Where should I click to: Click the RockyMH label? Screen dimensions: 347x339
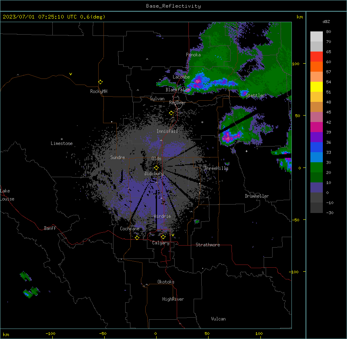pyautogui.click(x=99, y=91)
